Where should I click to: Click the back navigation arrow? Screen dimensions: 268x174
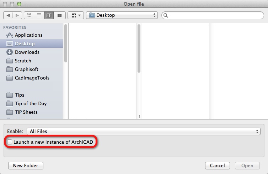pos(8,15)
